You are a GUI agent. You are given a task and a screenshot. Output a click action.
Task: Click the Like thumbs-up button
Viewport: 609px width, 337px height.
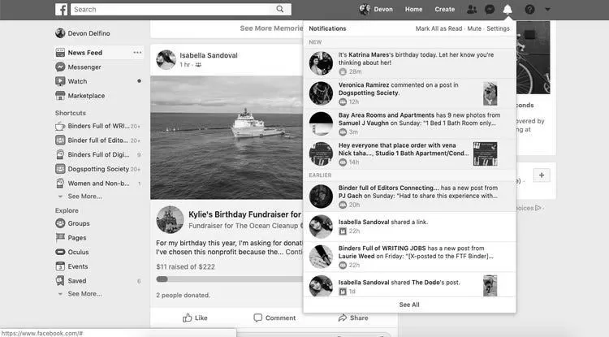point(195,318)
